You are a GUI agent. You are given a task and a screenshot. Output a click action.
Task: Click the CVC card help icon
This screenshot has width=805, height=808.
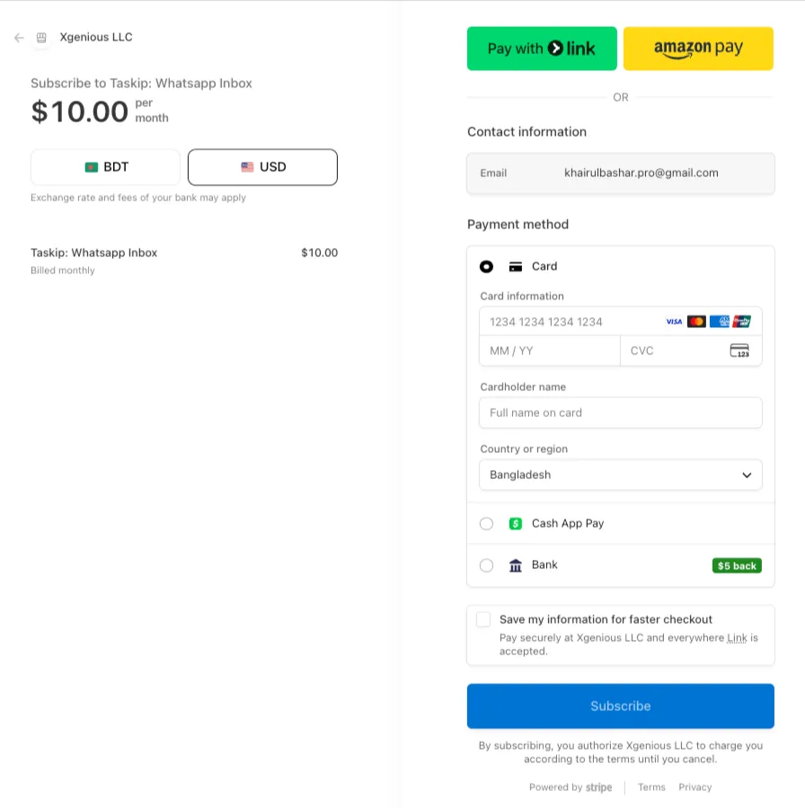coord(739,351)
